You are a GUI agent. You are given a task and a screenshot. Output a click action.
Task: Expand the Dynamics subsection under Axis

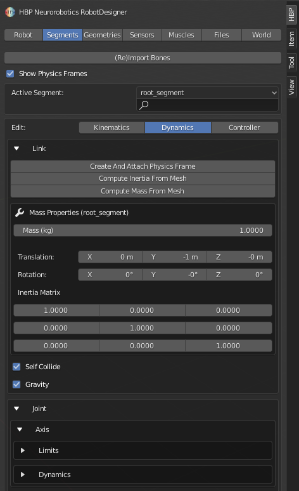pos(23,475)
